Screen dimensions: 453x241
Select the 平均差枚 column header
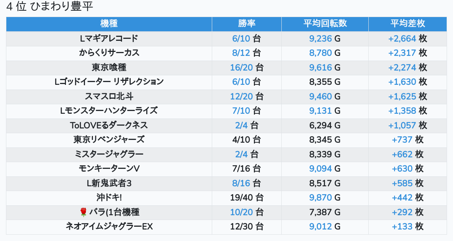pyautogui.click(x=407, y=24)
